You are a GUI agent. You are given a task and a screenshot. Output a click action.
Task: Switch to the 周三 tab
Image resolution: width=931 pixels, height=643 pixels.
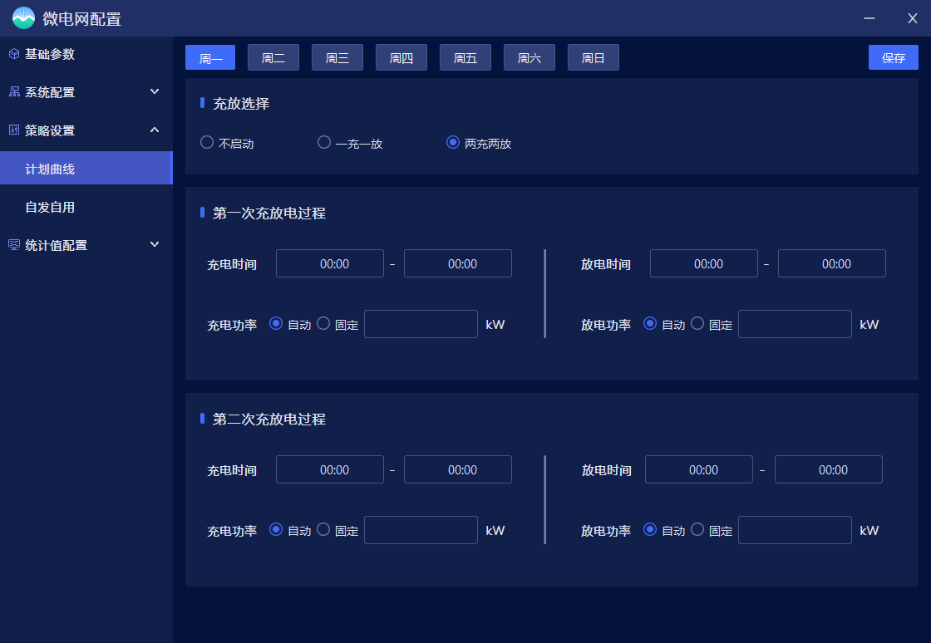click(337, 57)
